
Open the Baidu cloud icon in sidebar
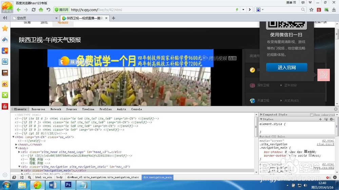click(5, 40)
